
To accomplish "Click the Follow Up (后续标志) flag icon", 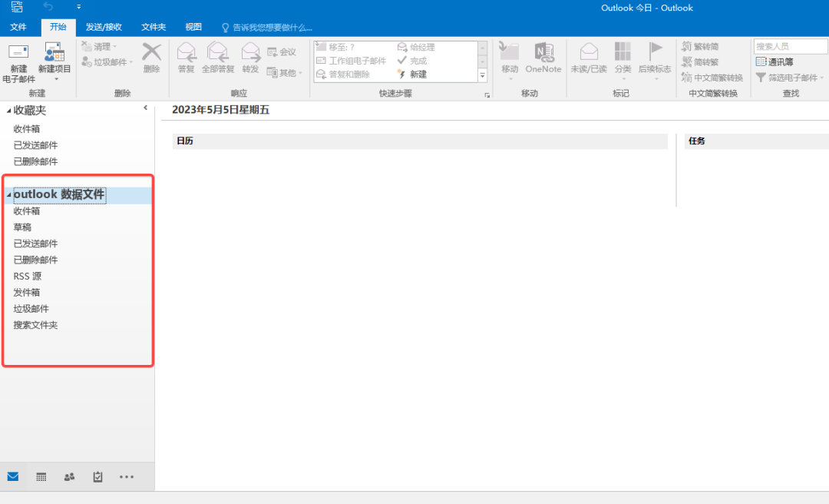I will pyautogui.click(x=655, y=51).
